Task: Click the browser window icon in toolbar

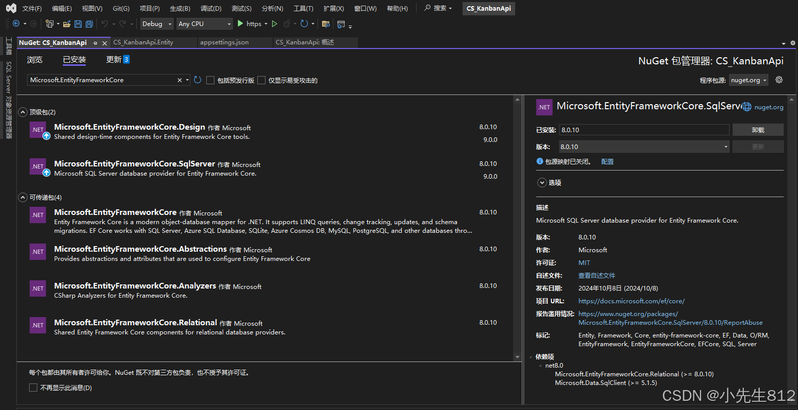Action: tap(341, 23)
